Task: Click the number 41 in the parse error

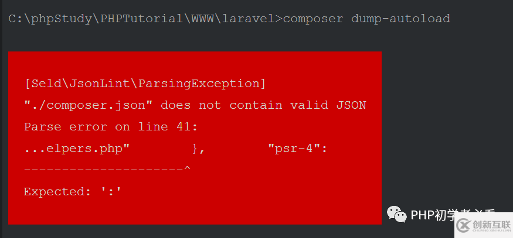Action: 184,127
